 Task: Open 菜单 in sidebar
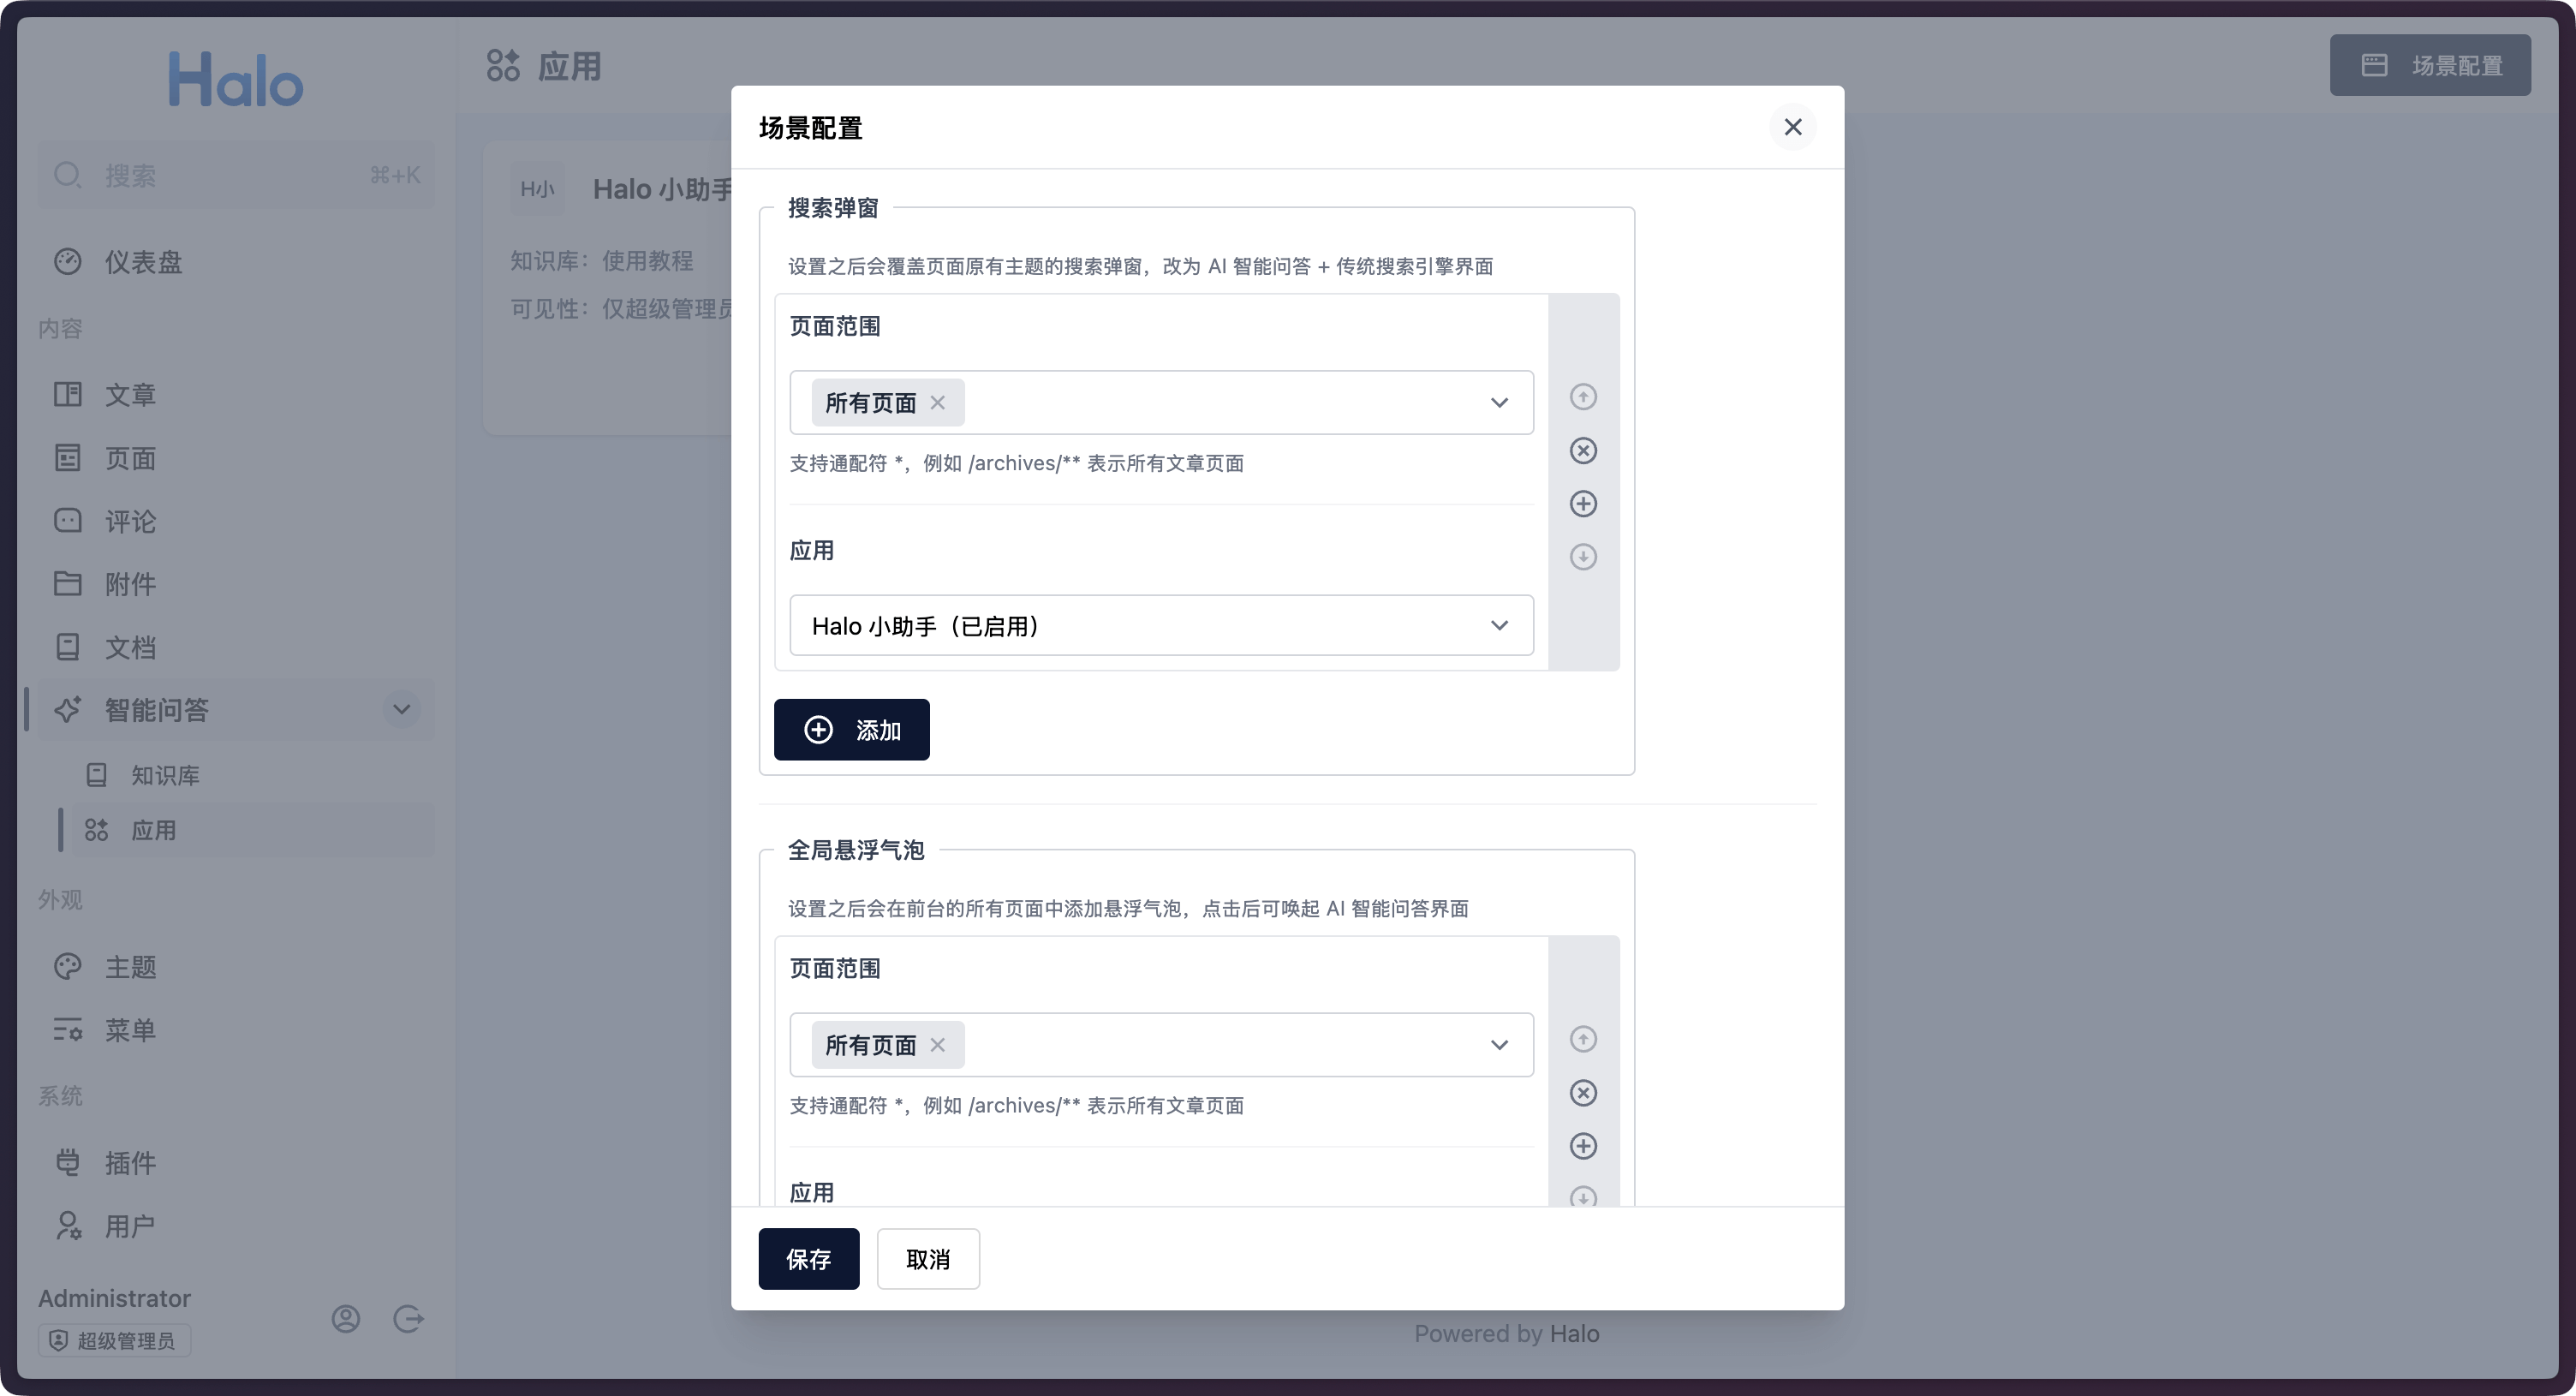click(236, 1030)
